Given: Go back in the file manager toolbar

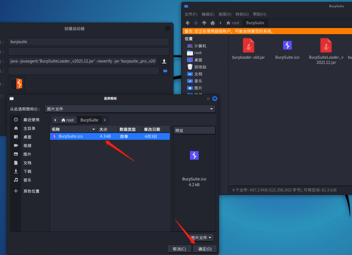Looking at the screenshot, I should point(188,23).
